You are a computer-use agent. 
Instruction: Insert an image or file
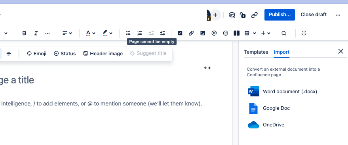[202, 33]
